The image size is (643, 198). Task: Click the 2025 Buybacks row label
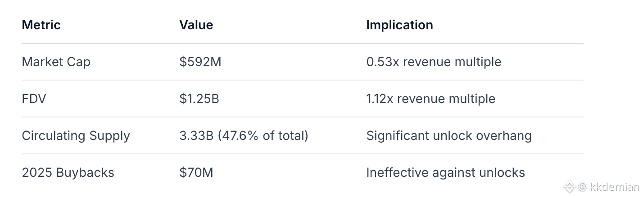point(68,172)
